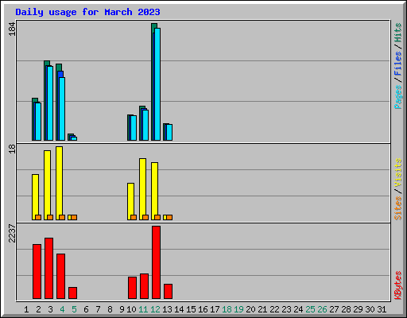Click green day 26 label on the x-axis
The width and height of the screenshot is (407, 318).
(x=322, y=309)
